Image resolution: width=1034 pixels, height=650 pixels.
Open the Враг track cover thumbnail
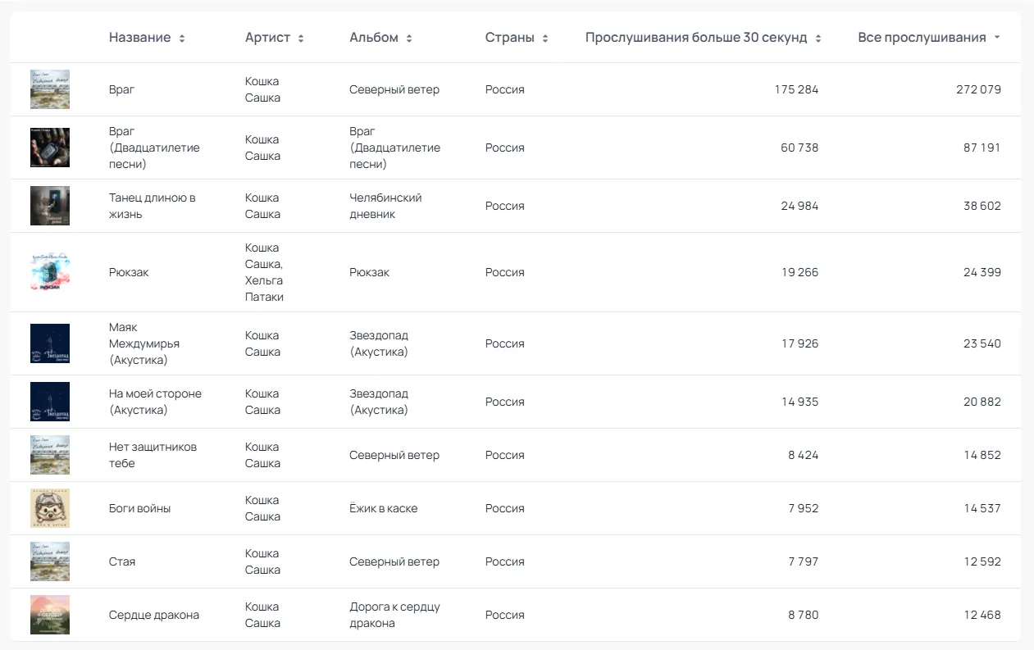coord(50,89)
